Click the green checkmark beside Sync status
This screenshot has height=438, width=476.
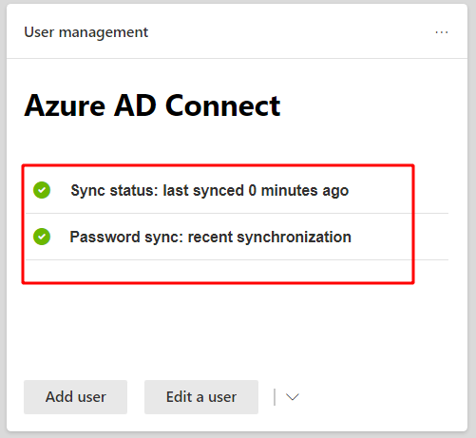[42, 190]
